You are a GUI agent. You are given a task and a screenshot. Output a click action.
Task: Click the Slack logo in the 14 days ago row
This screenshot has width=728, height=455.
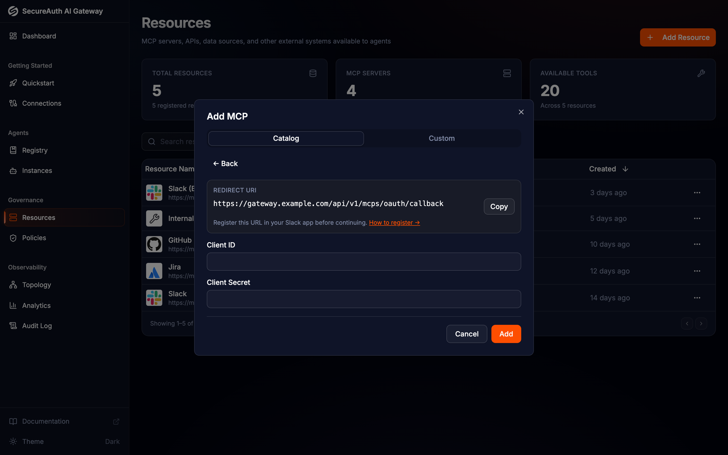coord(154,298)
